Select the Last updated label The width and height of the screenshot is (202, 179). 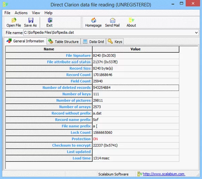(79, 152)
